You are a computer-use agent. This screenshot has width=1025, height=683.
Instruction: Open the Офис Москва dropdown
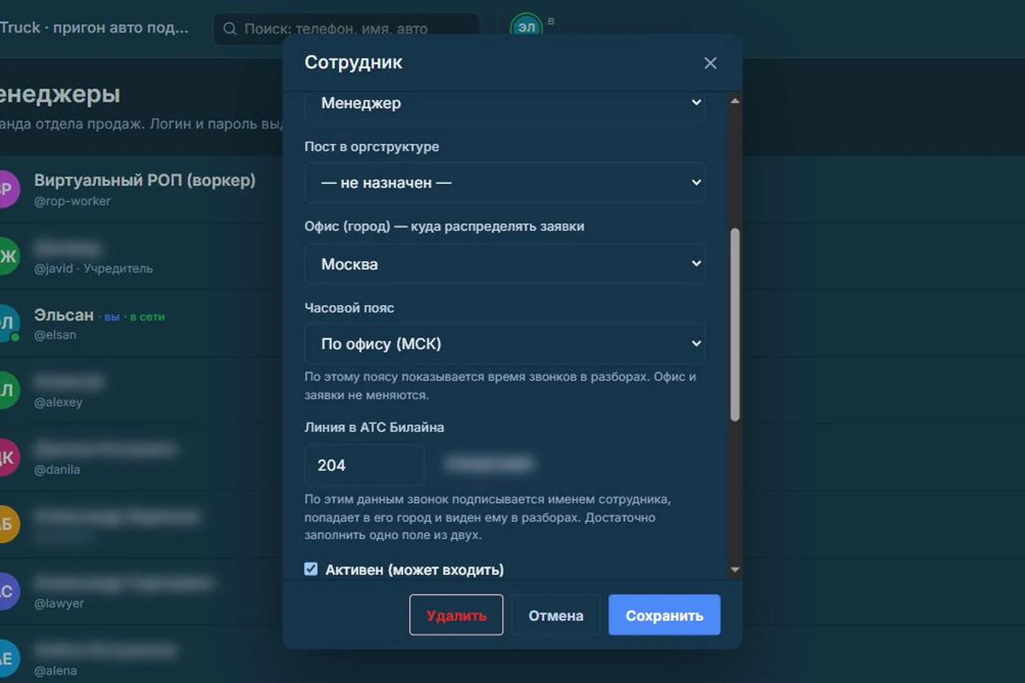[504, 264]
